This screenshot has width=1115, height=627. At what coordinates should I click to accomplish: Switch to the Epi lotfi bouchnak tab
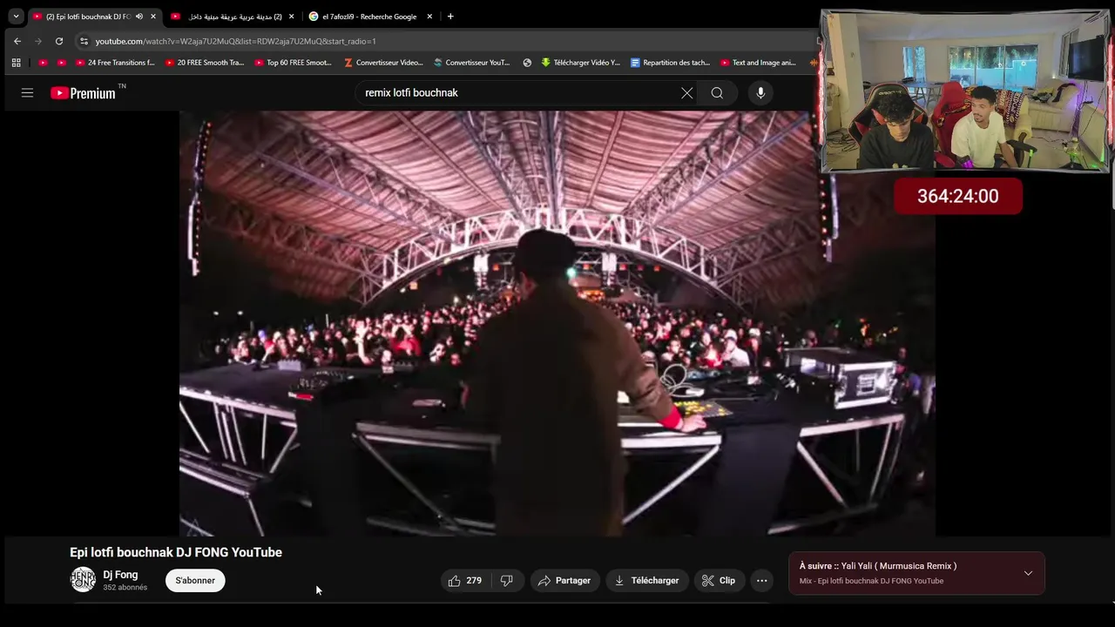click(94, 17)
